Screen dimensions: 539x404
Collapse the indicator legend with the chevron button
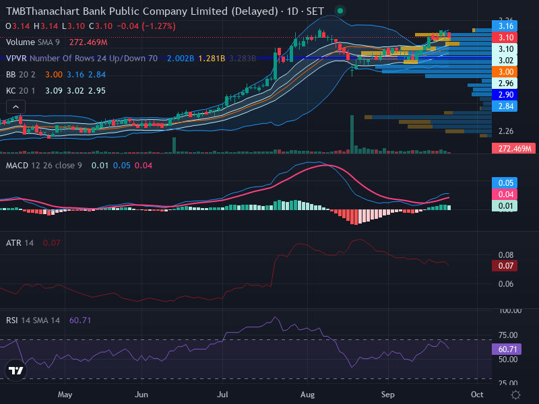coord(15,107)
